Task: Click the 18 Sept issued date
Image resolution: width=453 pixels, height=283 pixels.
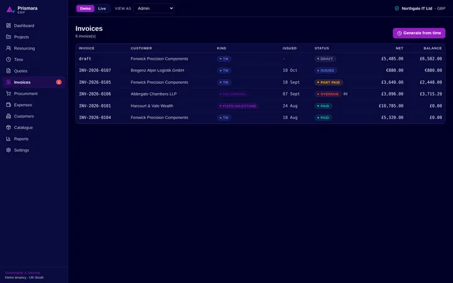Action: coord(291,82)
